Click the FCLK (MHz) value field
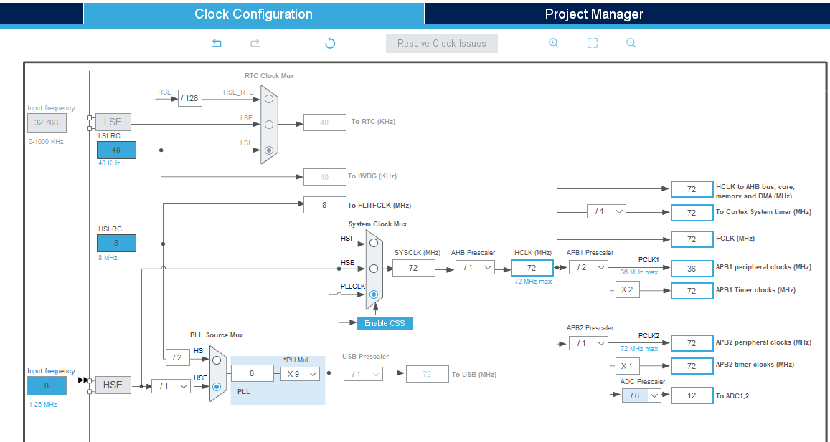This screenshot has width=830, height=442. tap(692, 239)
